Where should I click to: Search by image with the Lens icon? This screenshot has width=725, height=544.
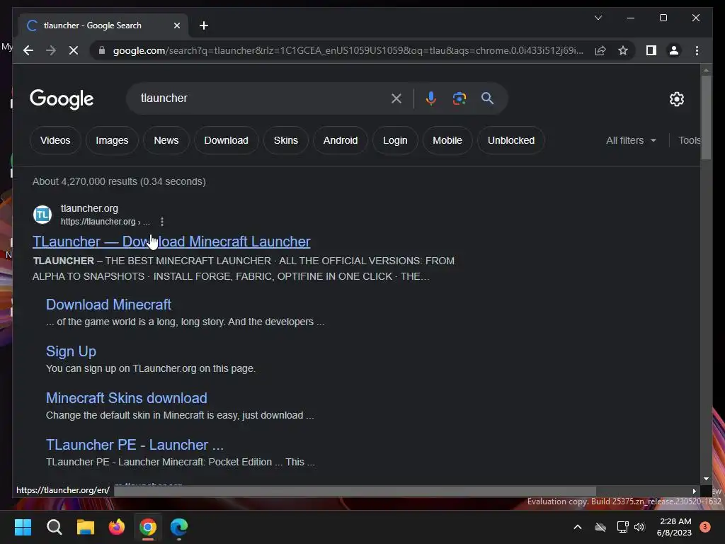[459, 98]
